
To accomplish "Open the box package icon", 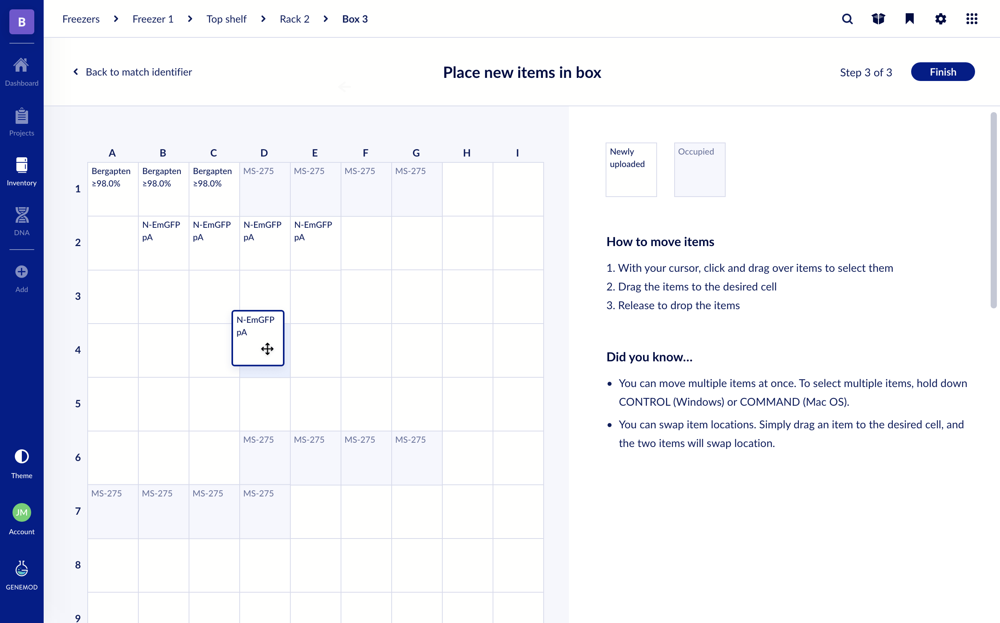I will click(x=878, y=19).
